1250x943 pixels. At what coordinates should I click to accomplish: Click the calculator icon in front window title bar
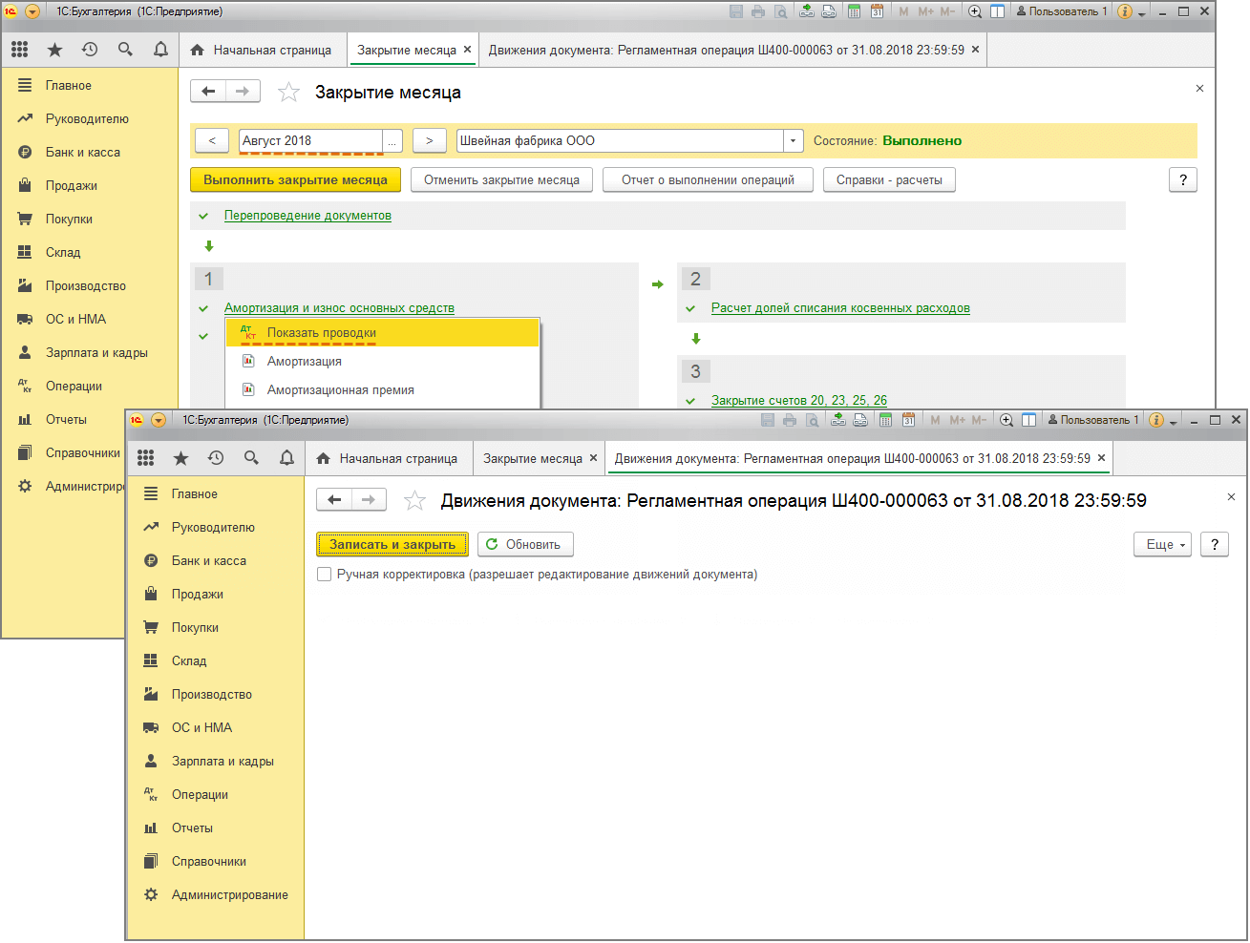coord(885,420)
